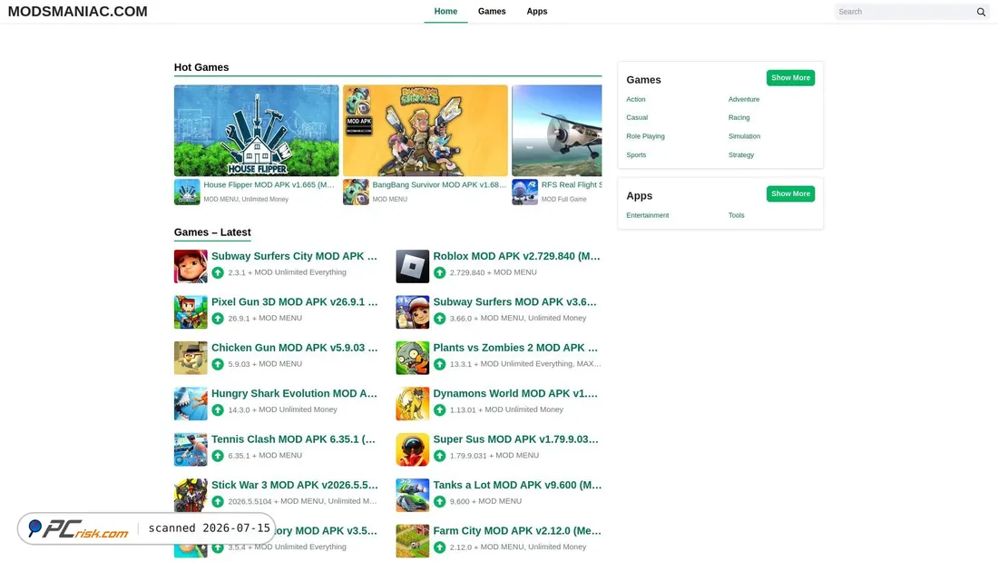Image resolution: width=998 pixels, height=562 pixels.
Task: Click Dynamons World green arrow icon
Action: [x=440, y=410]
